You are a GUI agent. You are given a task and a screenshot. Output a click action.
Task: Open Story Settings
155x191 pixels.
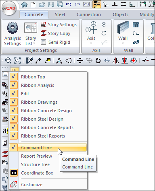coord(59,25)
